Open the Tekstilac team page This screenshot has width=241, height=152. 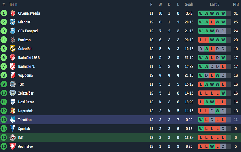[x=25, y=120]
